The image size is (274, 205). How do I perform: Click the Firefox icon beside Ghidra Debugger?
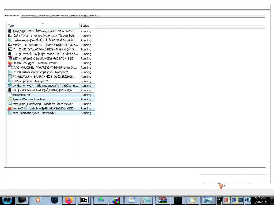point(10,63)
